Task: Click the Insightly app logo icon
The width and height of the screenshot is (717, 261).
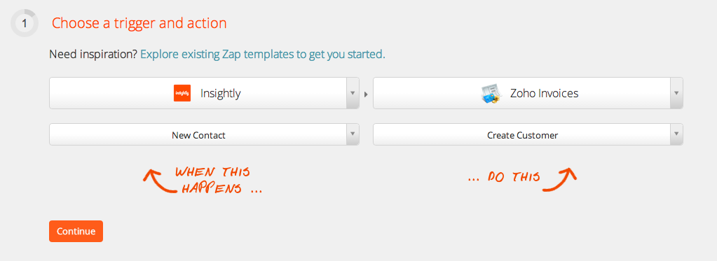Action: point(182,93)
